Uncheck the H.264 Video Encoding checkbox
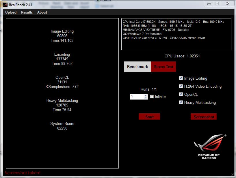This screenshot has width=236, height=178. pos(181,86)
